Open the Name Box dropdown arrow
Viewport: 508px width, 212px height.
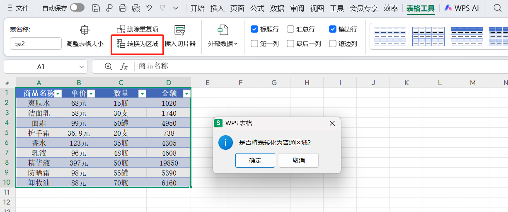click(82, 67)
